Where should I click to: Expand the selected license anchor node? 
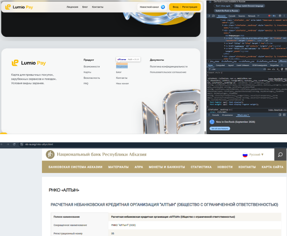coord(225,38)
